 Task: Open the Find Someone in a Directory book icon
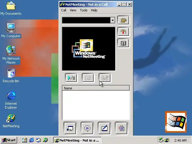(123, 43)
